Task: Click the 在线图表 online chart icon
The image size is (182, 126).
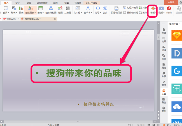Action: coord(30,8)
